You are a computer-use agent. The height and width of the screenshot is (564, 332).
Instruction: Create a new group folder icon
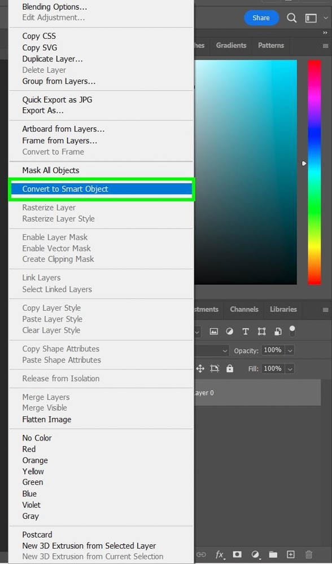pos(273,554)
